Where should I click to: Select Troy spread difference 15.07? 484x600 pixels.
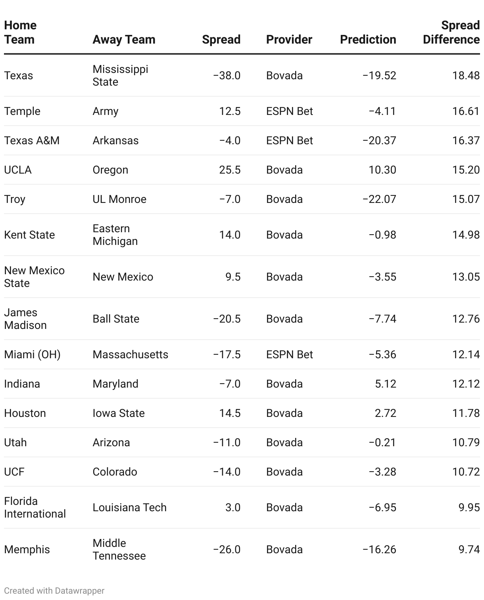[x=466, y=199]
